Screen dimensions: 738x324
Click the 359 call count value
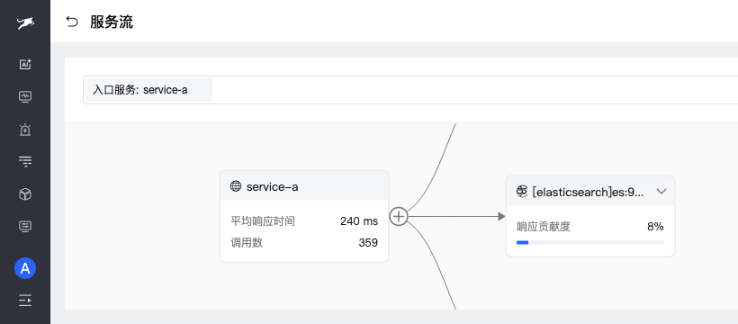click(x=368, y=242)
